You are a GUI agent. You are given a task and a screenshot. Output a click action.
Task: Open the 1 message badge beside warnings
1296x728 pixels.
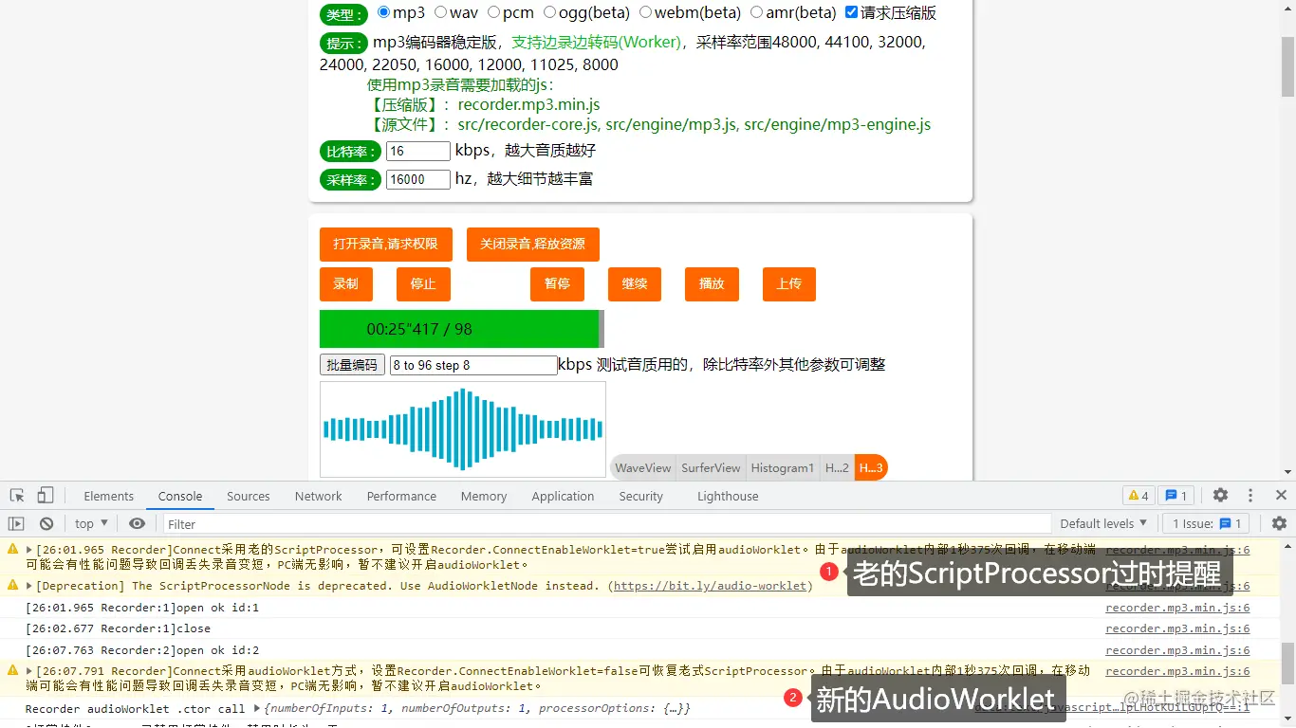pyautogui.click(x=1176, y=496)
